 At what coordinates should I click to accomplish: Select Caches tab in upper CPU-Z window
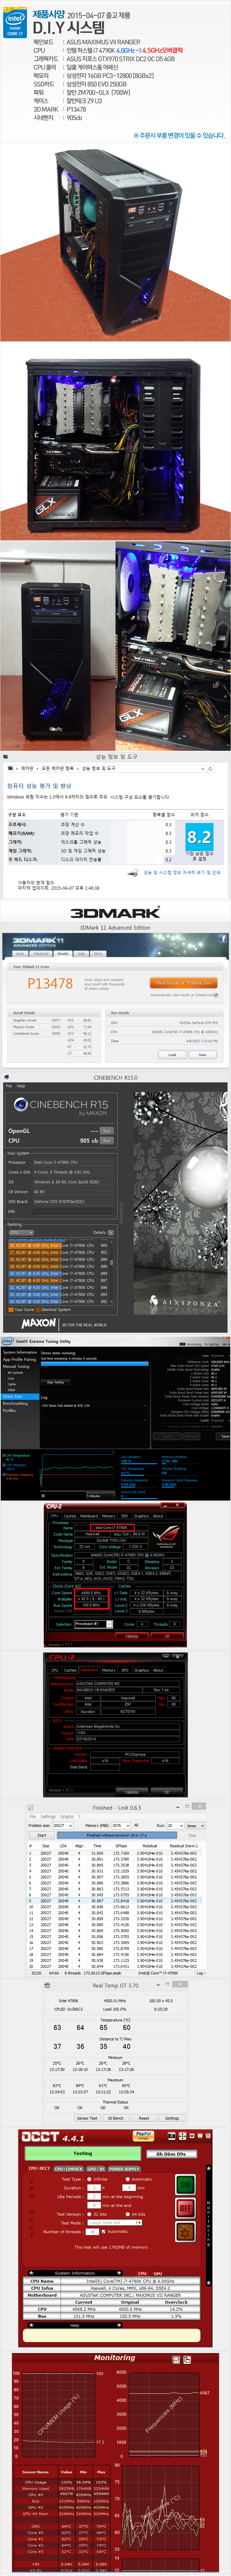point(70,1516)
